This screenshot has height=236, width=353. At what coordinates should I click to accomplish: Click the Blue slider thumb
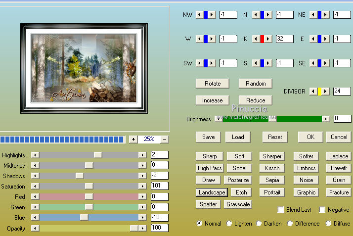[84, 217]
